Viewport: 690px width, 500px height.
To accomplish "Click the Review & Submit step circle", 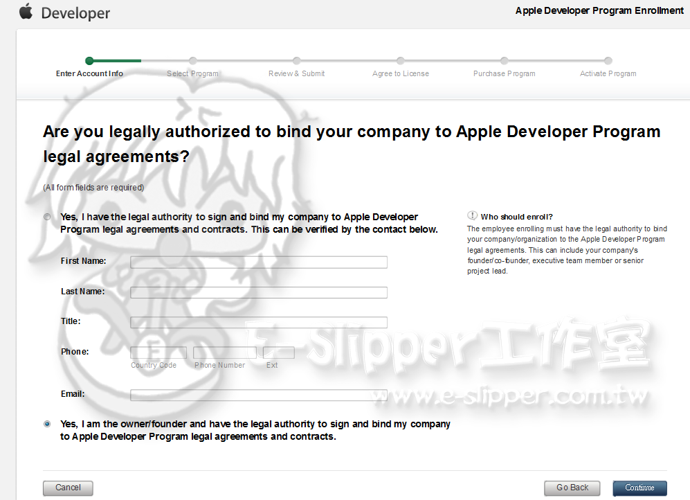I will pos(296,61).
